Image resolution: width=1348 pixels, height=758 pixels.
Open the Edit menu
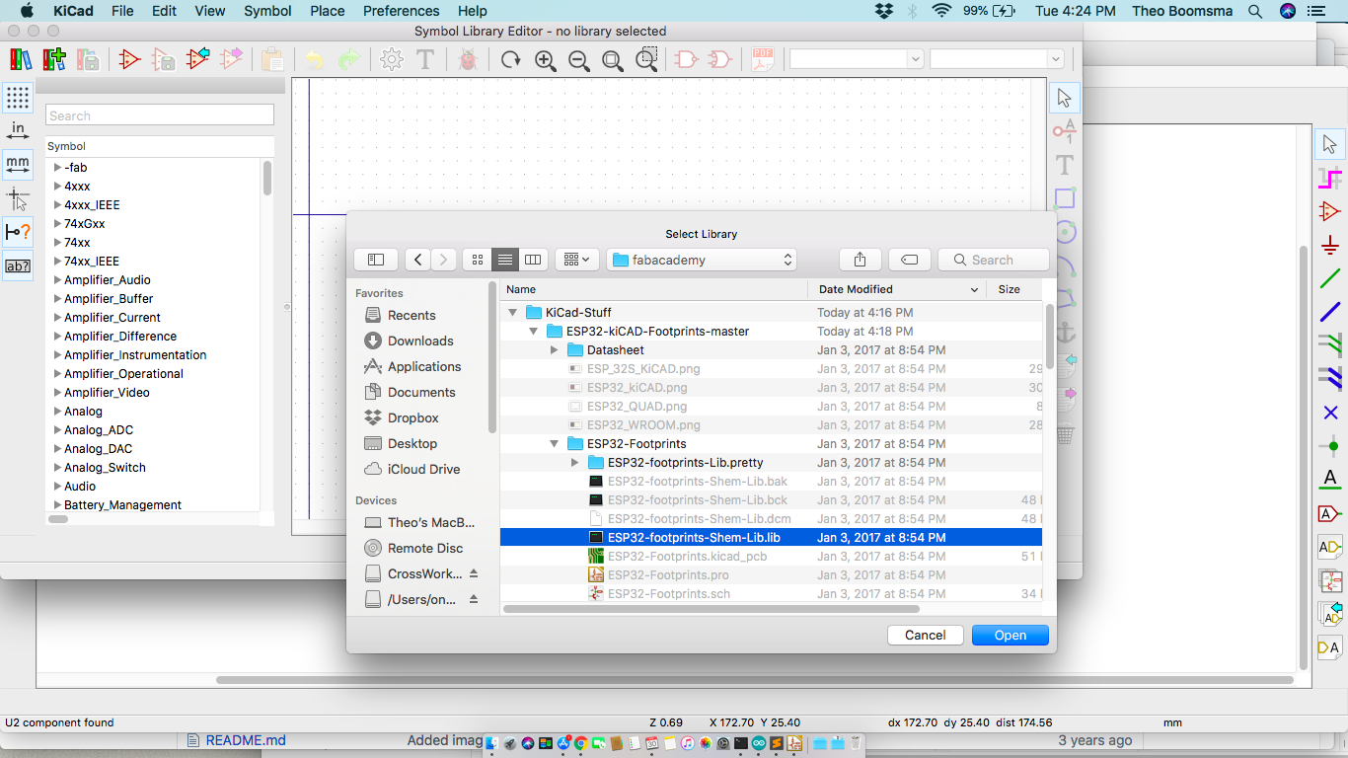165,11
